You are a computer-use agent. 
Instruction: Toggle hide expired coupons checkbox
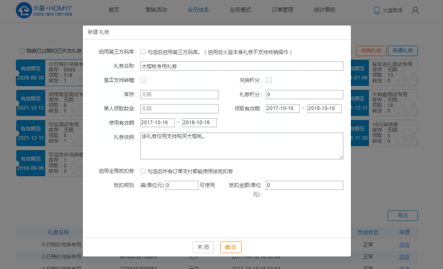pos(22,51)
